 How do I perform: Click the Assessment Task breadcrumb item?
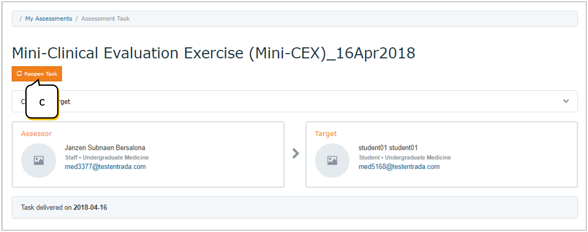point(106,19)
